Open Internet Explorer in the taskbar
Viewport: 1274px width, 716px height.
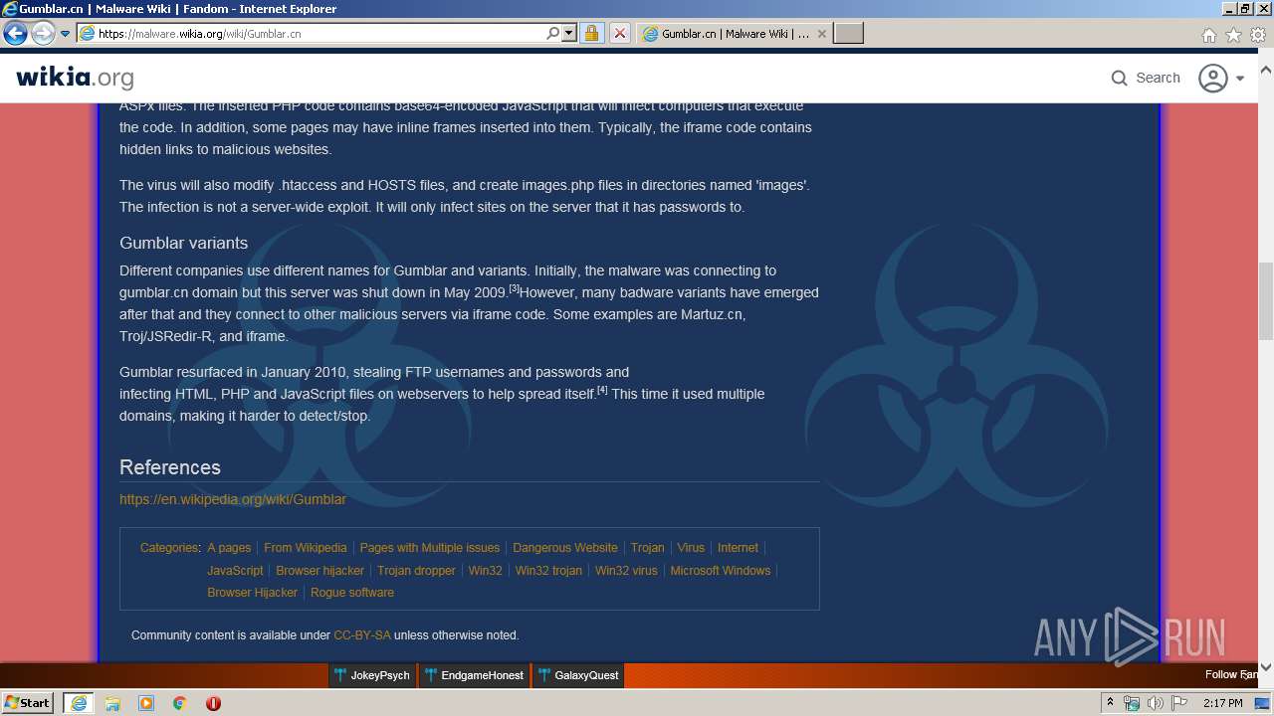79,703
